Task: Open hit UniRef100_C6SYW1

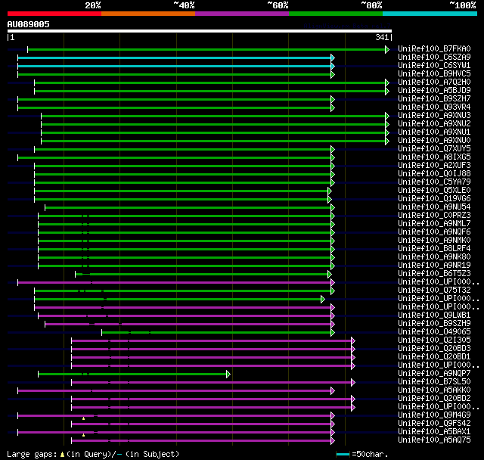Action: [434, 66]
